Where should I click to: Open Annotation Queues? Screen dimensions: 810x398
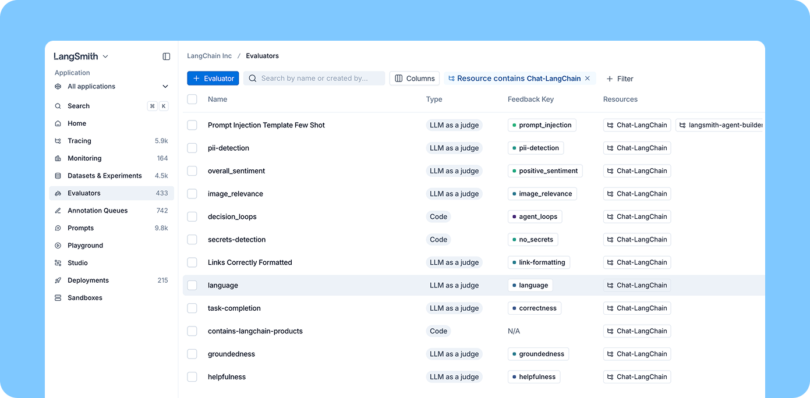point(111,211)
